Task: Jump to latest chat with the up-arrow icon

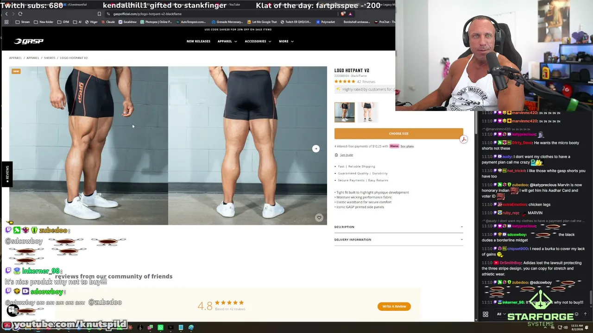Action: click(585, 314)
